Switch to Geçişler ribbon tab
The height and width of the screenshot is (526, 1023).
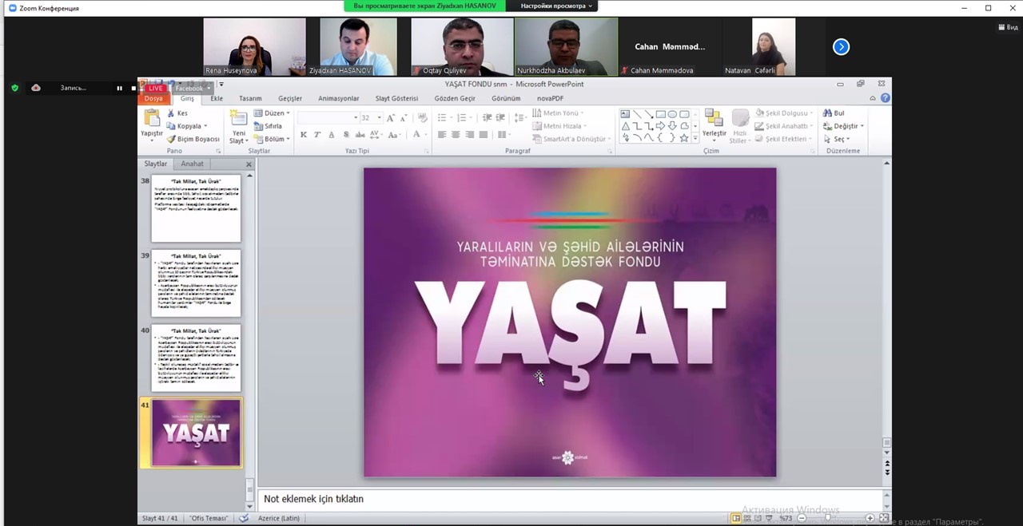pos(290,98)
